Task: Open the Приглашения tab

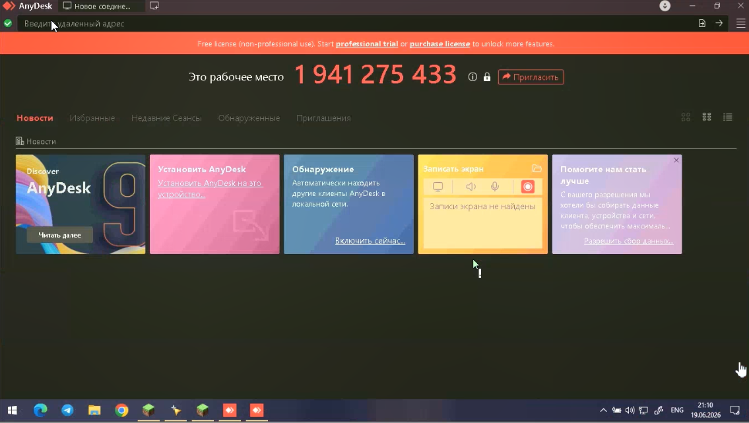Action: click(x=323, y=118)
